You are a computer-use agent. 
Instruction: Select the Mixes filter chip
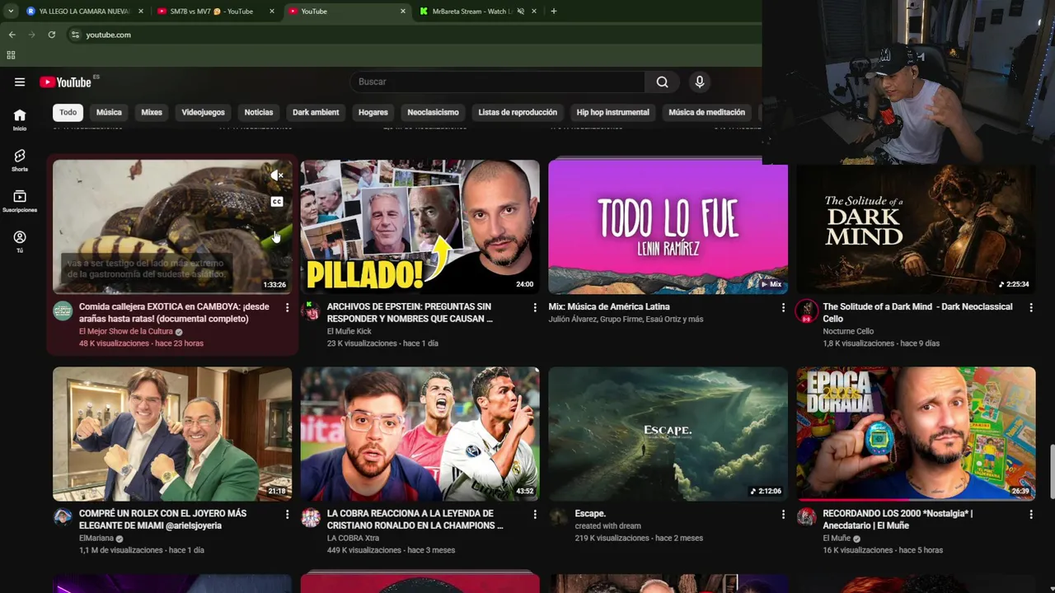(x=152, y=112)
